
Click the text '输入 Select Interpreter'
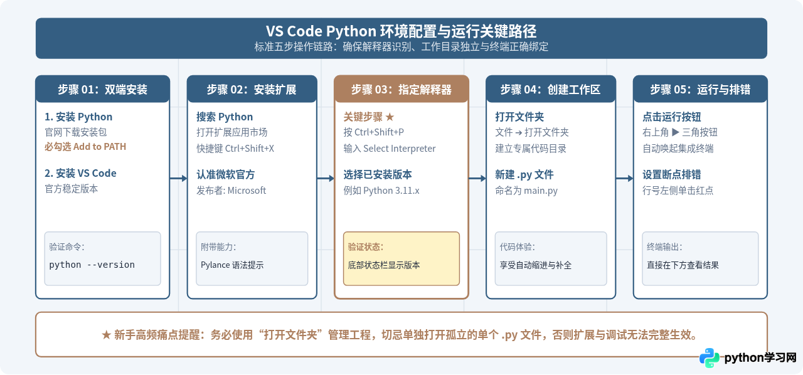[x=390, y=149]
